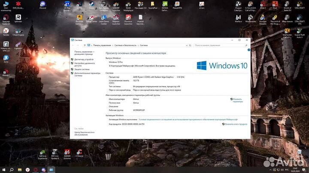Open File Explorer from the taskbar
The image size is (309, 173).
[x=20, y=170]
